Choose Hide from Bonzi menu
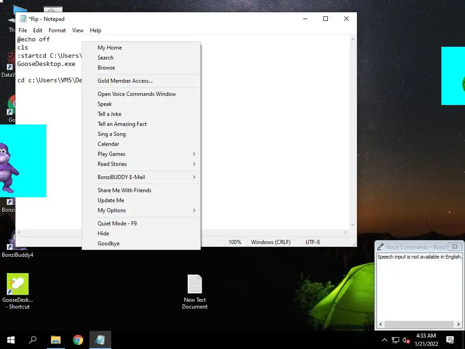This screenshot has height=349, width=465. [x=141, y=234]
